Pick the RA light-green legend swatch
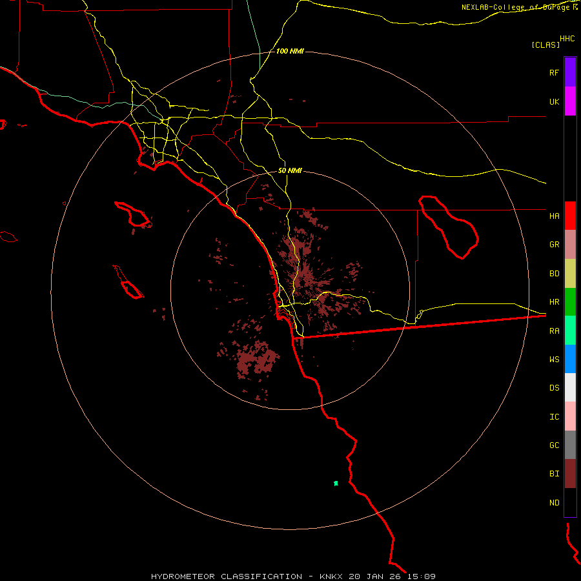 [570, 330]
